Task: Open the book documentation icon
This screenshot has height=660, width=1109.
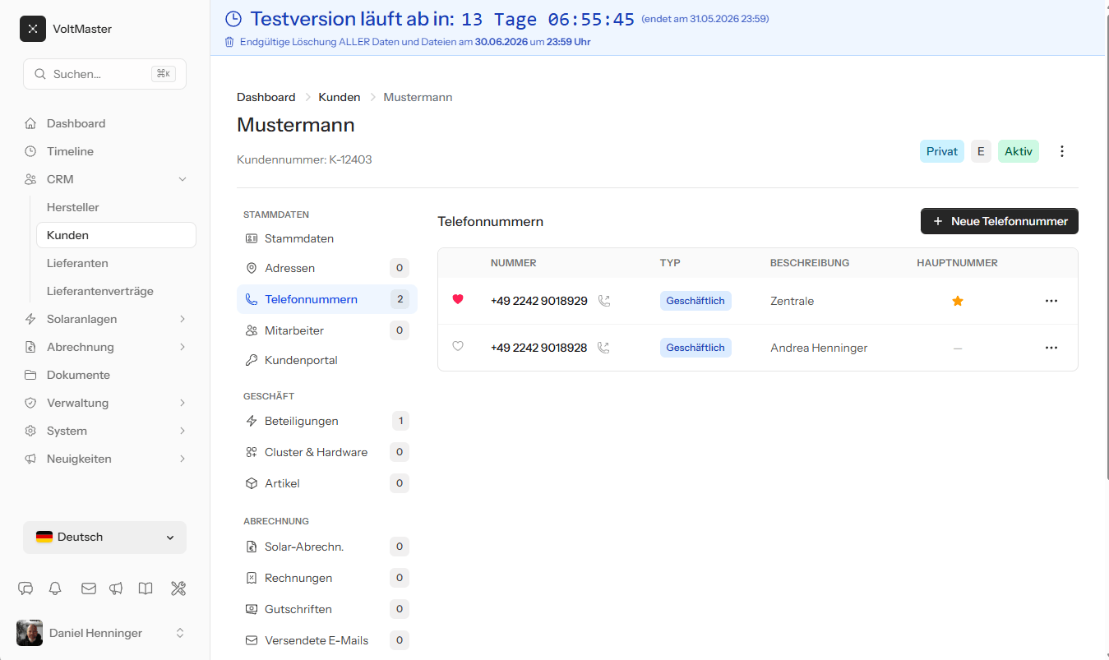Action: tap(146, 588)
